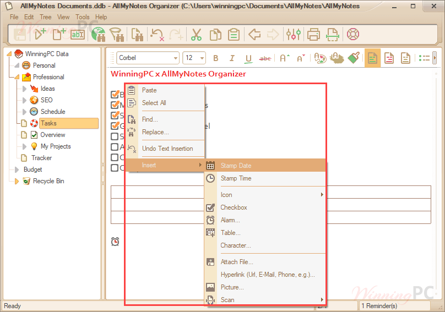
Task: Click the print preview icon
Action: coord(332,34)
